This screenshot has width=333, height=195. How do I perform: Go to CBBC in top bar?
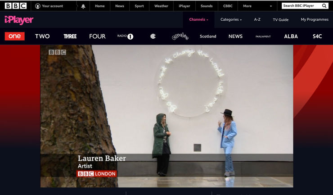pyautogui.click(x=228, y=6)
